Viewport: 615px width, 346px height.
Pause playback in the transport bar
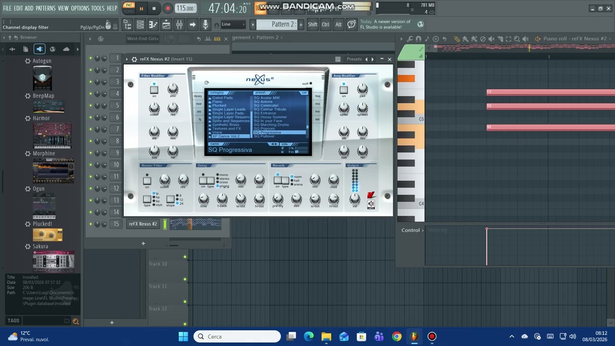141,8
